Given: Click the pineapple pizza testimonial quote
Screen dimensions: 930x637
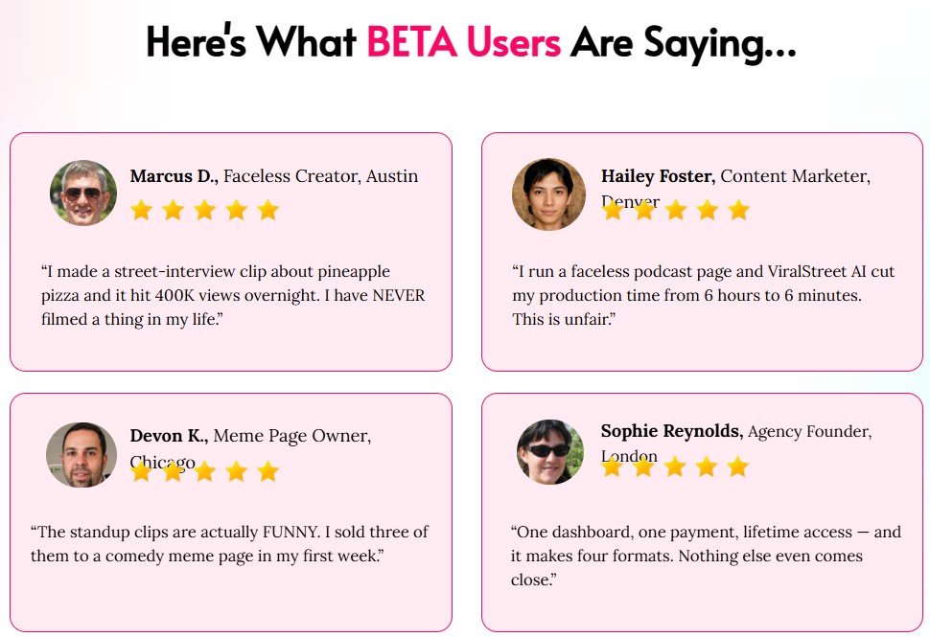Looking at the screenshot, I should pyautogui.click(x=233, y=295).
